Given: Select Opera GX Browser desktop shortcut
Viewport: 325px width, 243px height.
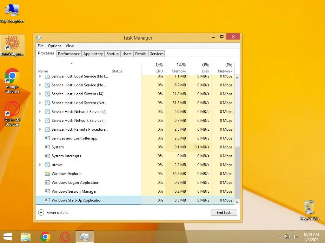Looking at the screenshot, I should 12,114.
